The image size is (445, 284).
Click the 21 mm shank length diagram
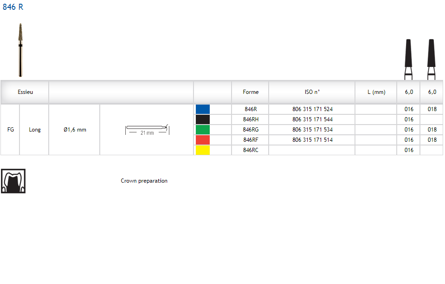[147, 130]
